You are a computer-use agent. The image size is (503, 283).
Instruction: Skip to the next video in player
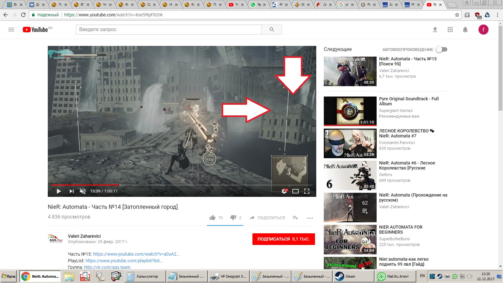pos(71,191)
